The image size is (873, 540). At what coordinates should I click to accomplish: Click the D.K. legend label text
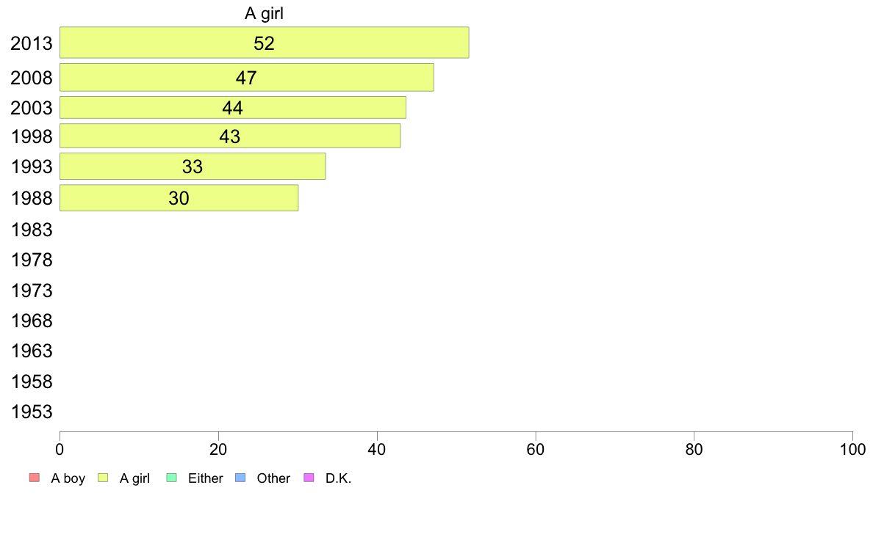[339, 478]
